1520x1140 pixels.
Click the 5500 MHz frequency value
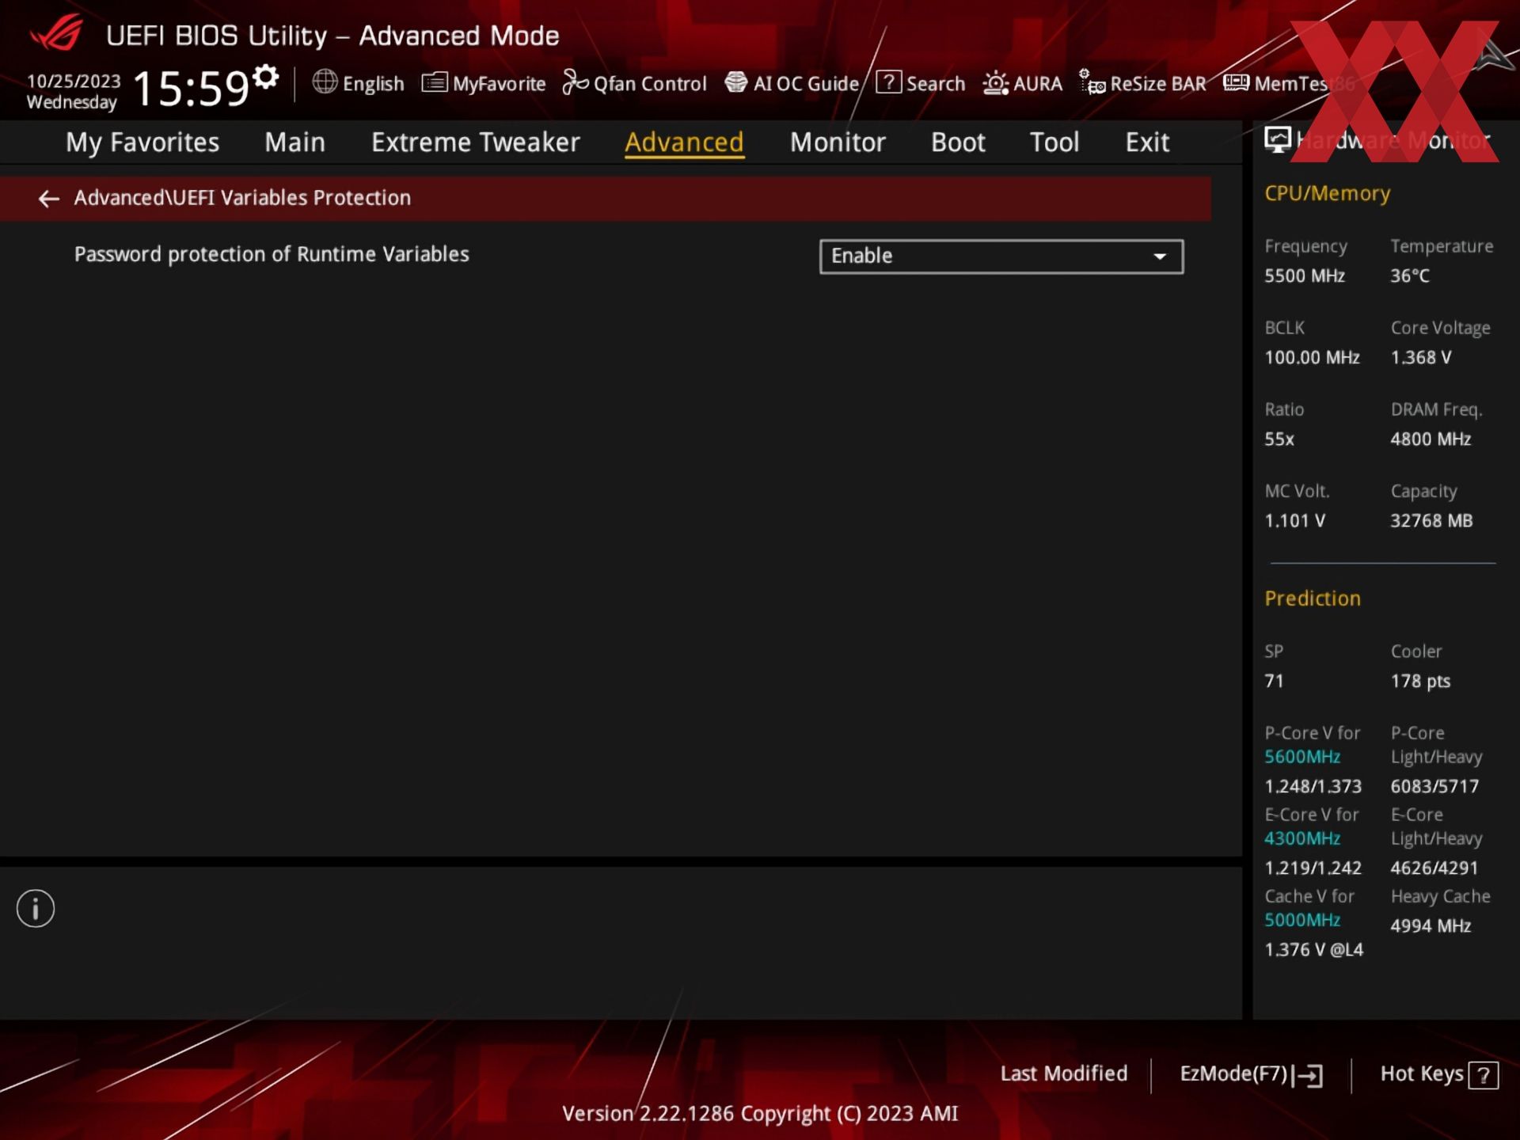point(1304,275)
